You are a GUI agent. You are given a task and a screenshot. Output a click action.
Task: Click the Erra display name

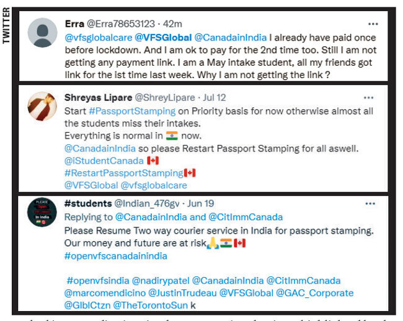click(74, 24)
